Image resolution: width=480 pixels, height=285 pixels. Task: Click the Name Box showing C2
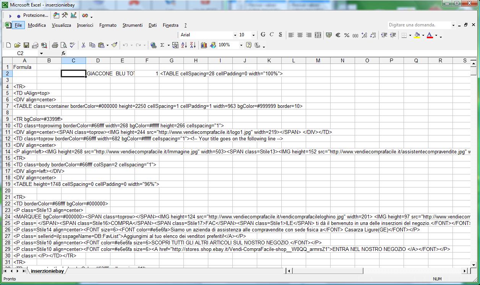point(20,54)
